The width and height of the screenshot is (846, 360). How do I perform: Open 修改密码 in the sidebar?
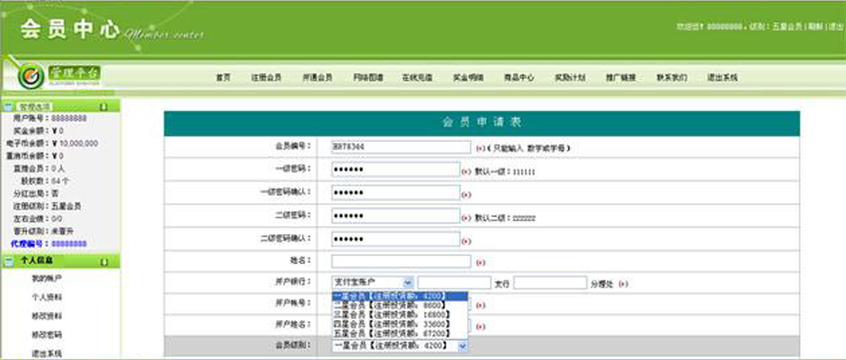pyautogui.click(x=47, y=335)
